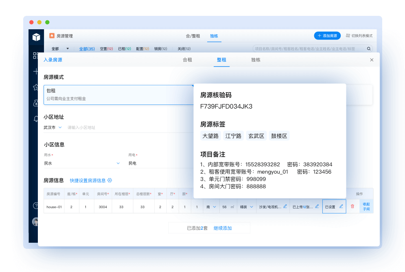Click the plus icon in left sidebar
This screenshot has width=405, height=272.
point(36,72)
